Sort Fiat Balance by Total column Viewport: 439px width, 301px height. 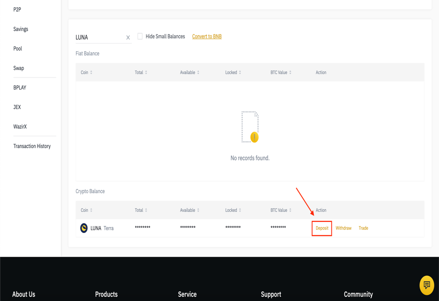pos(141,72)
